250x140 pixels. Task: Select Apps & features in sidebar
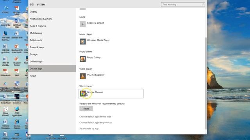point(38,26)
